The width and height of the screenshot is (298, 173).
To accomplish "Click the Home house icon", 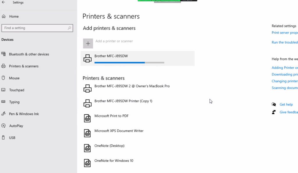I will click(x=3, y=16).
